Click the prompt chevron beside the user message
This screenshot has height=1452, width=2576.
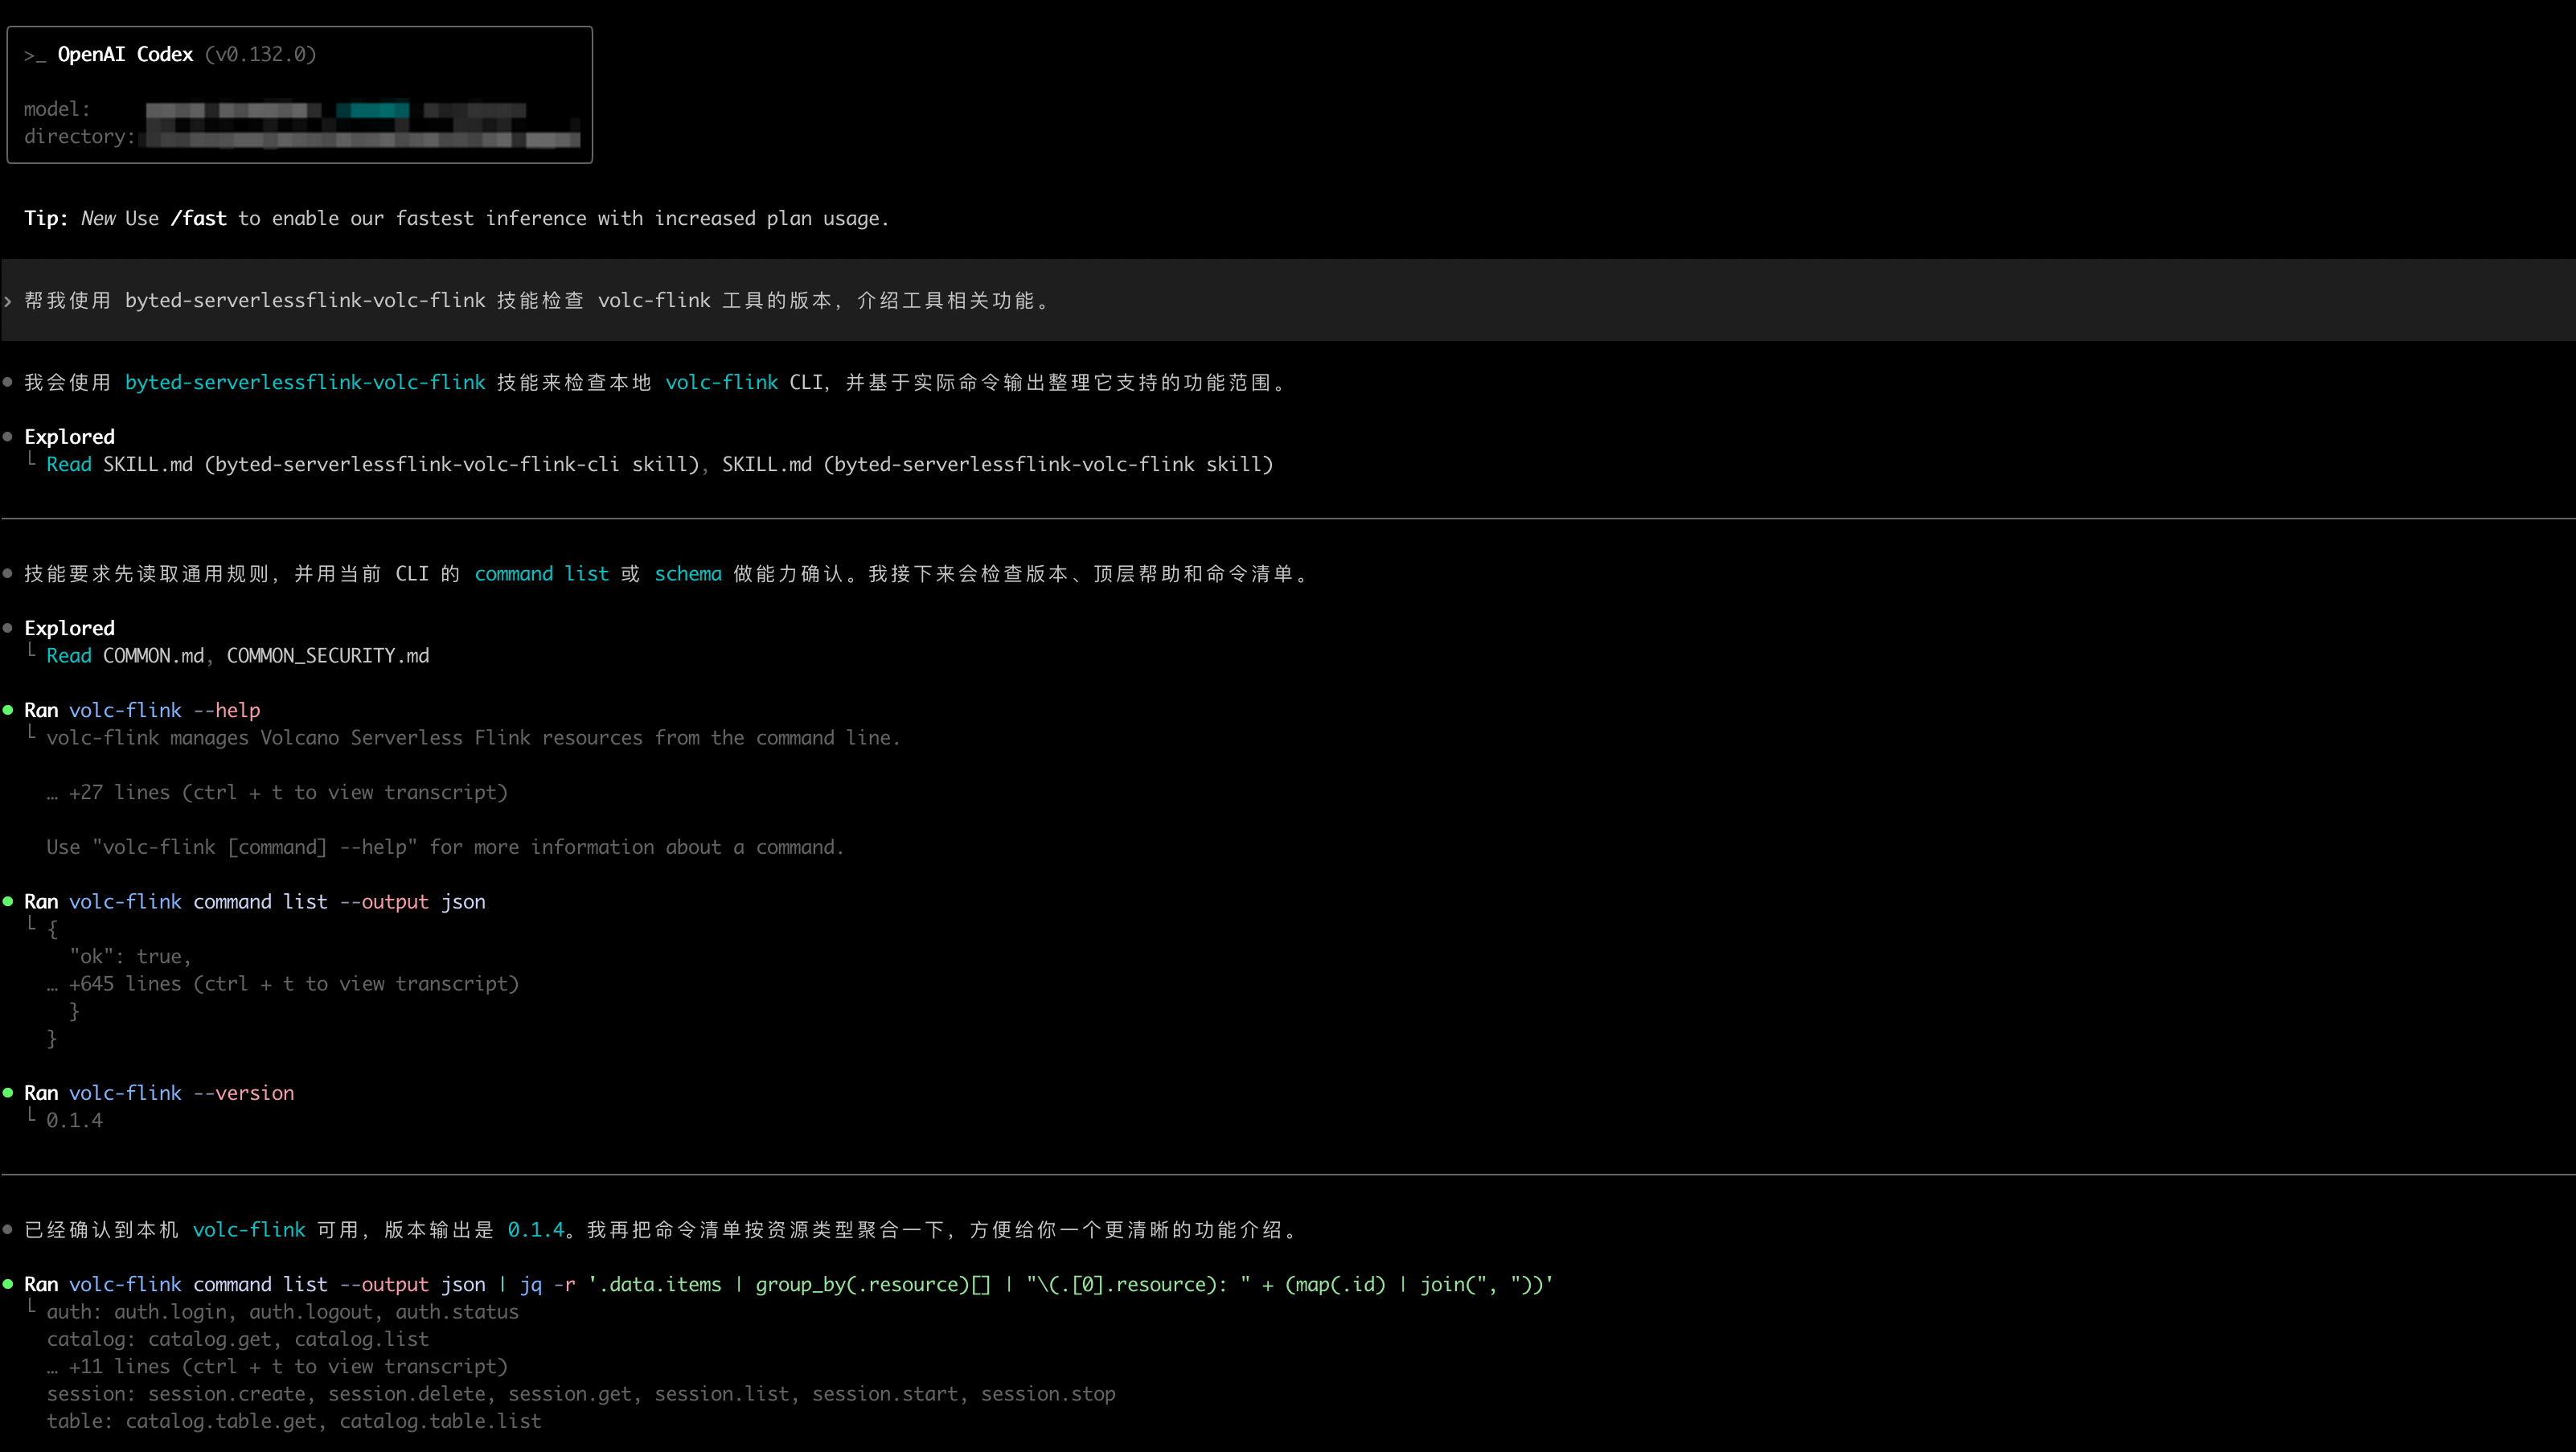pyautogui.click(x=8, y=301)
